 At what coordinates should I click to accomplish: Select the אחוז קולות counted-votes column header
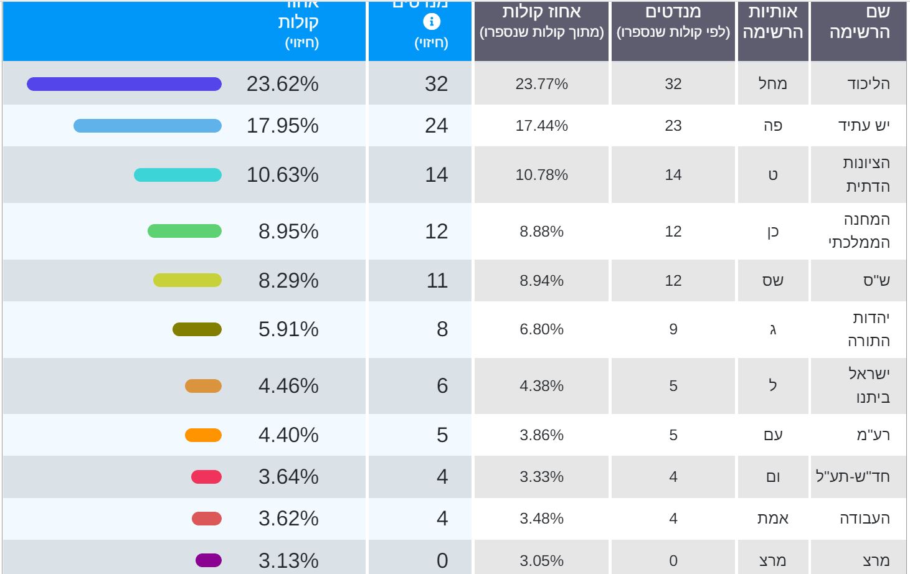coord(541,22)
